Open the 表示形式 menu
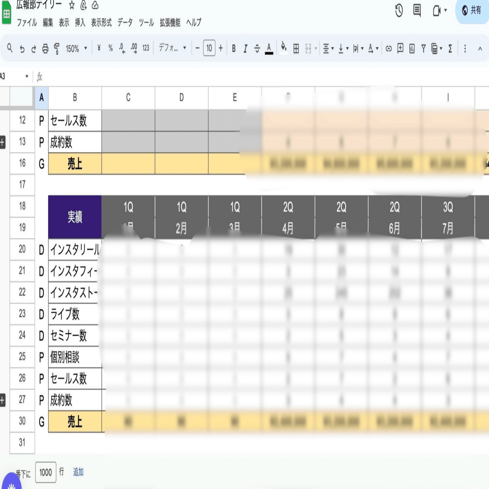Screen dimensions: 489x489 [101, 23]
